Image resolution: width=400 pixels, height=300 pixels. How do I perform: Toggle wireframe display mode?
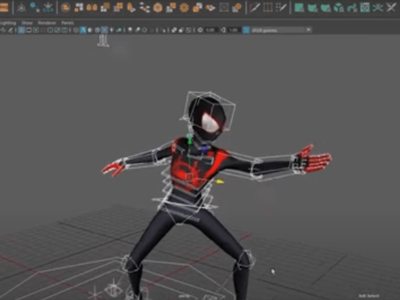pyautogui.click(x=76, y=30)
